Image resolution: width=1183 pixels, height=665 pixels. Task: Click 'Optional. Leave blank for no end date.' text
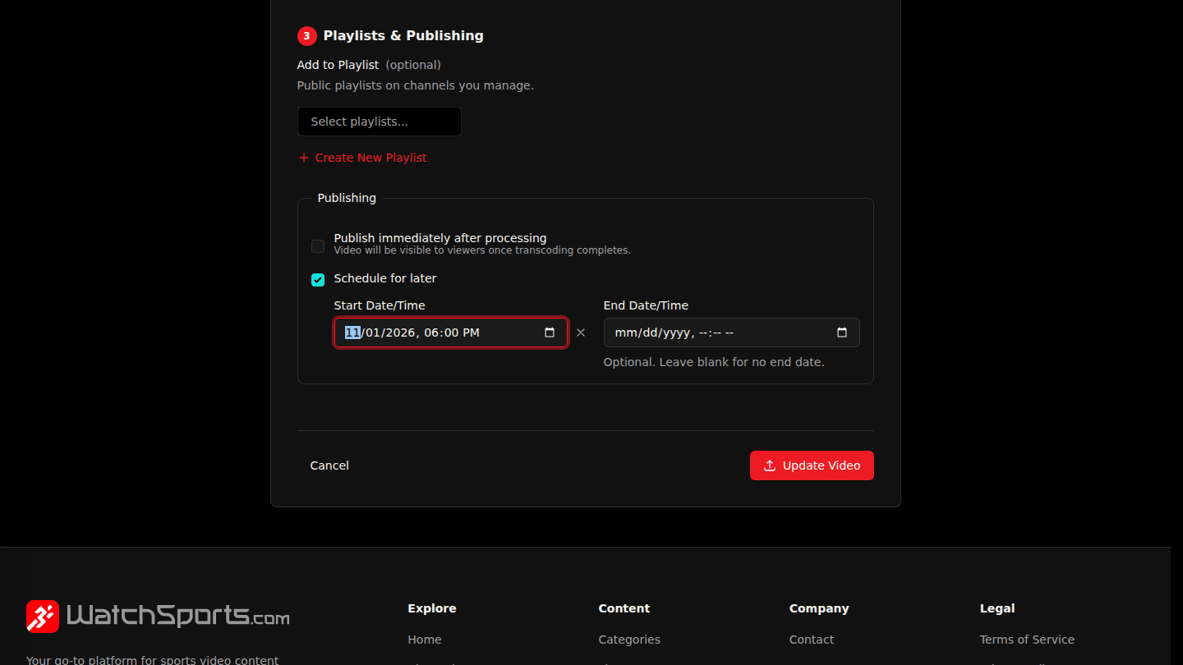point(714,362)
